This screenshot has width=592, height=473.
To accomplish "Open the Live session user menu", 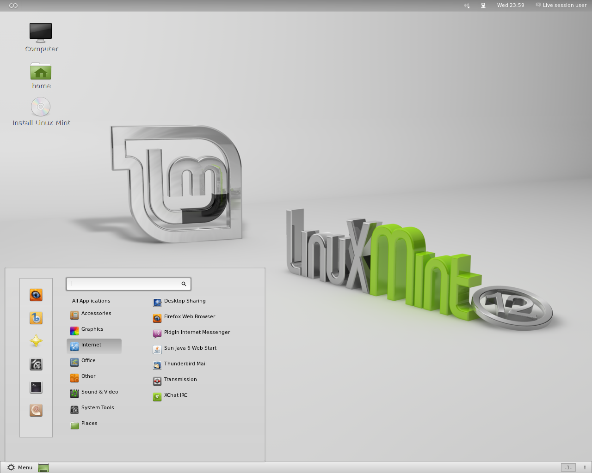I will 561,6.
